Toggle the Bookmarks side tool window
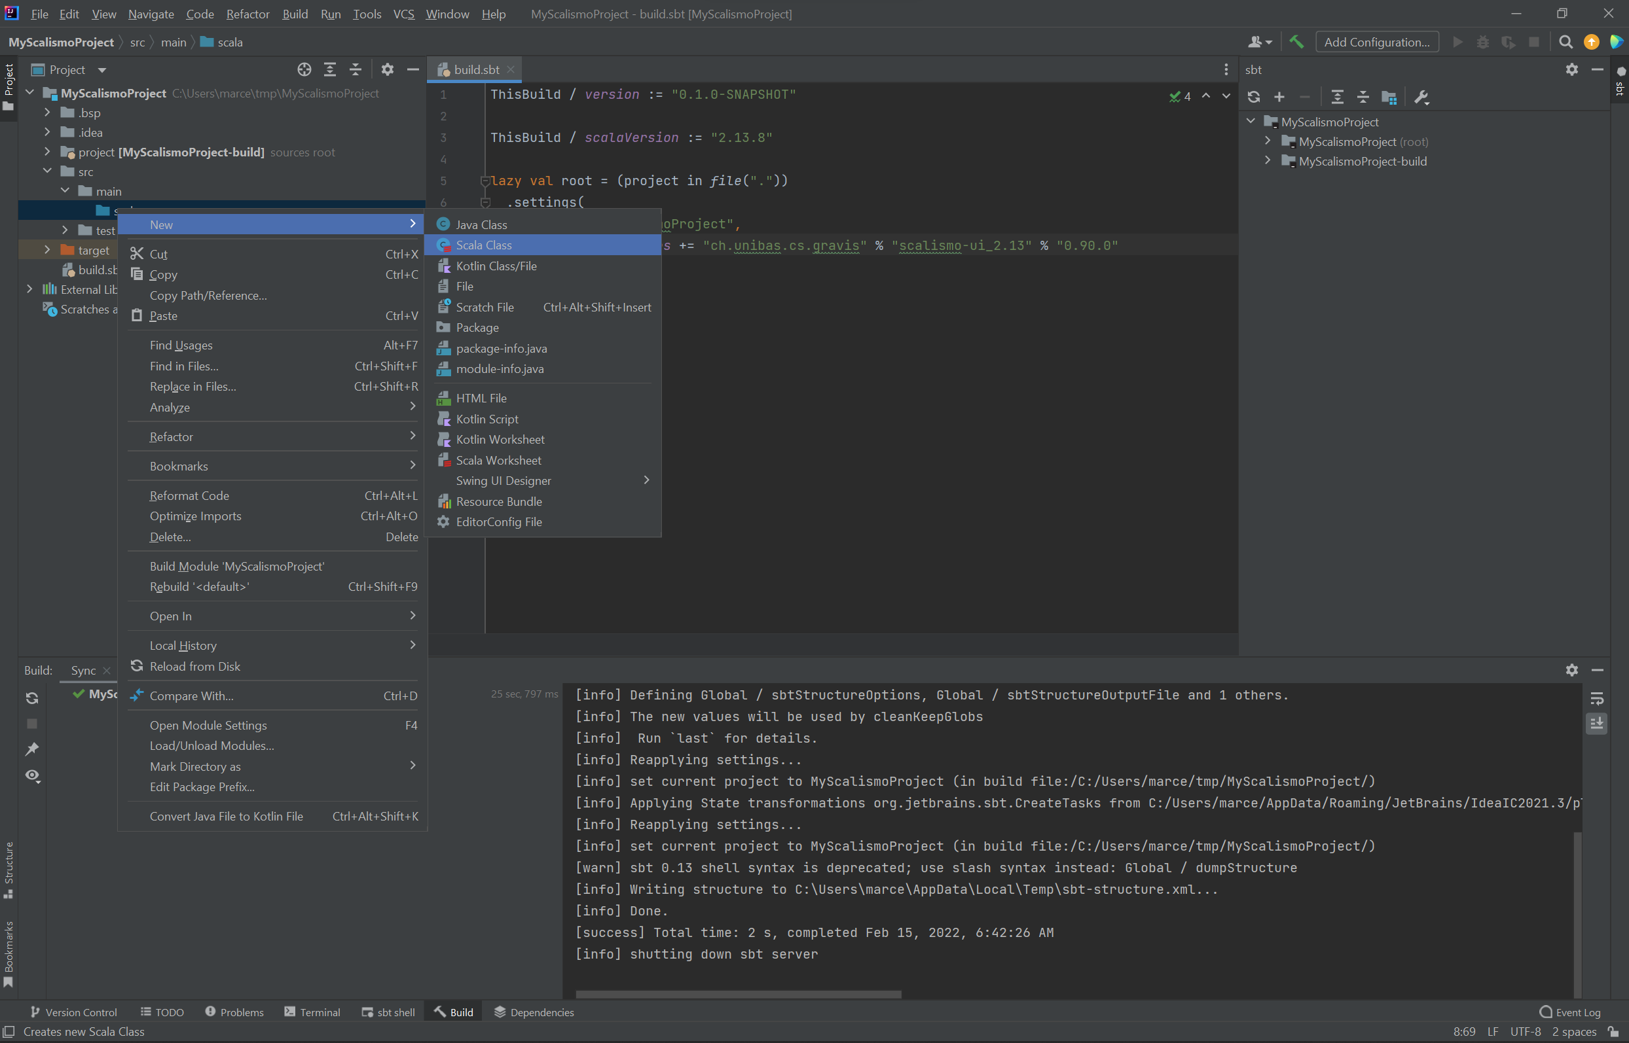1629x1043 pixels. (9, 953)
